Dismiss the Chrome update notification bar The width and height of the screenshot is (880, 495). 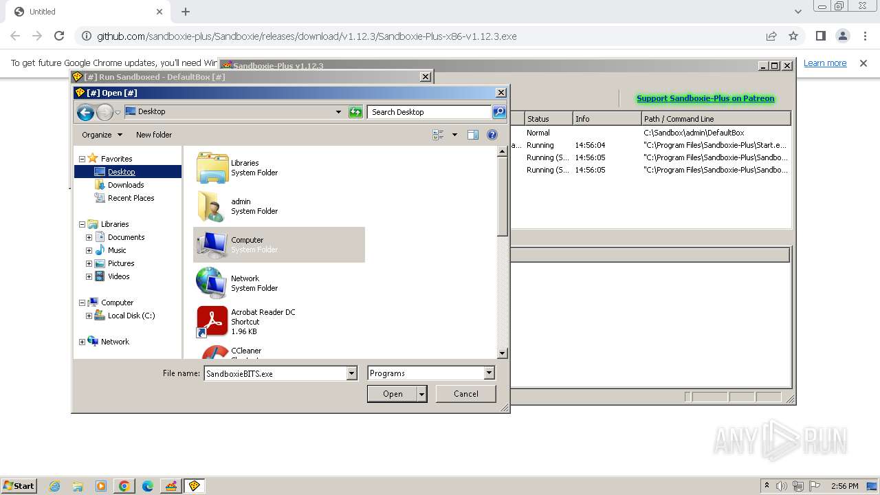(x=863, y=63)
